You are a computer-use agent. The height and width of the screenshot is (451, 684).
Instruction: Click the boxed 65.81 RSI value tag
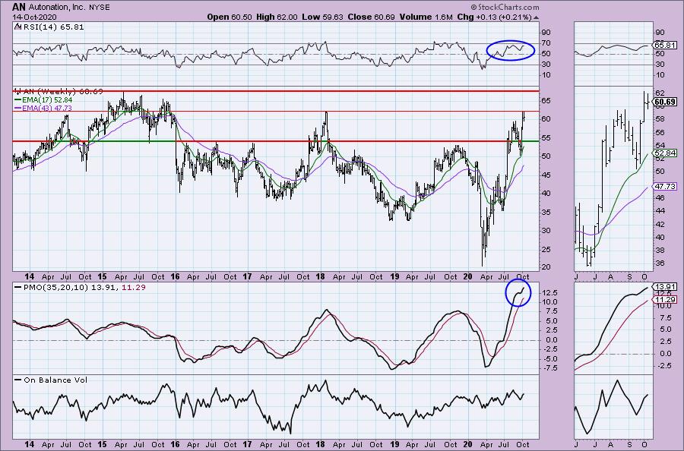pos(665,46)
